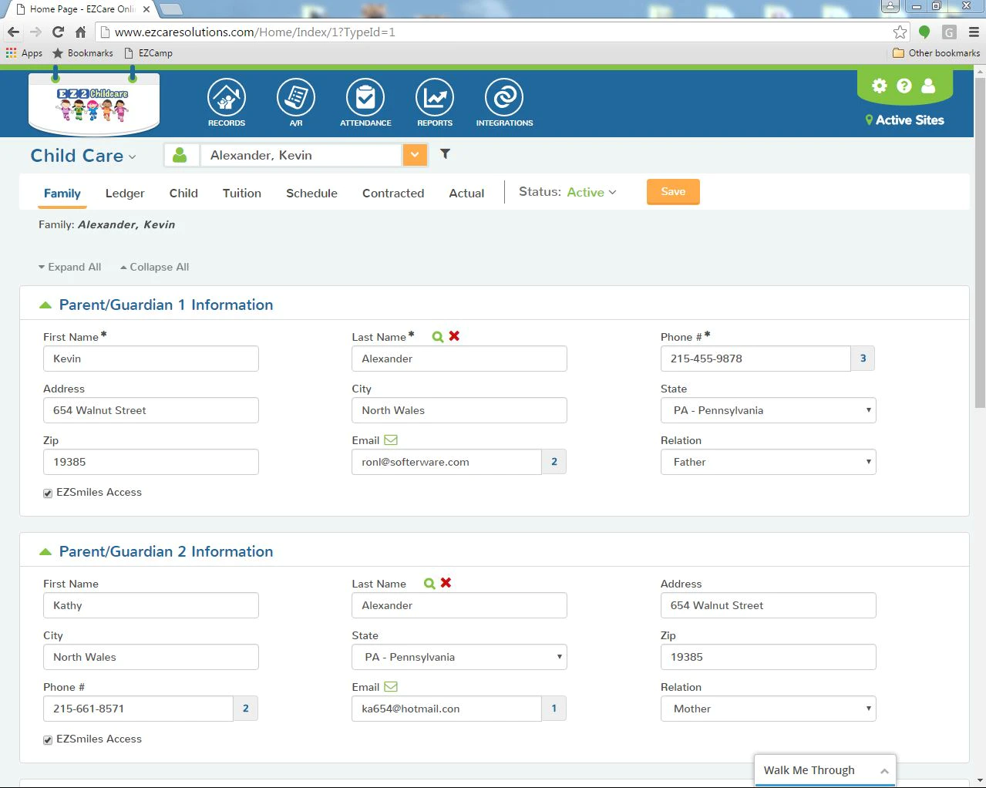Switch to the Ledger tab
The image size is (986, 788).
tap(125, 194)
